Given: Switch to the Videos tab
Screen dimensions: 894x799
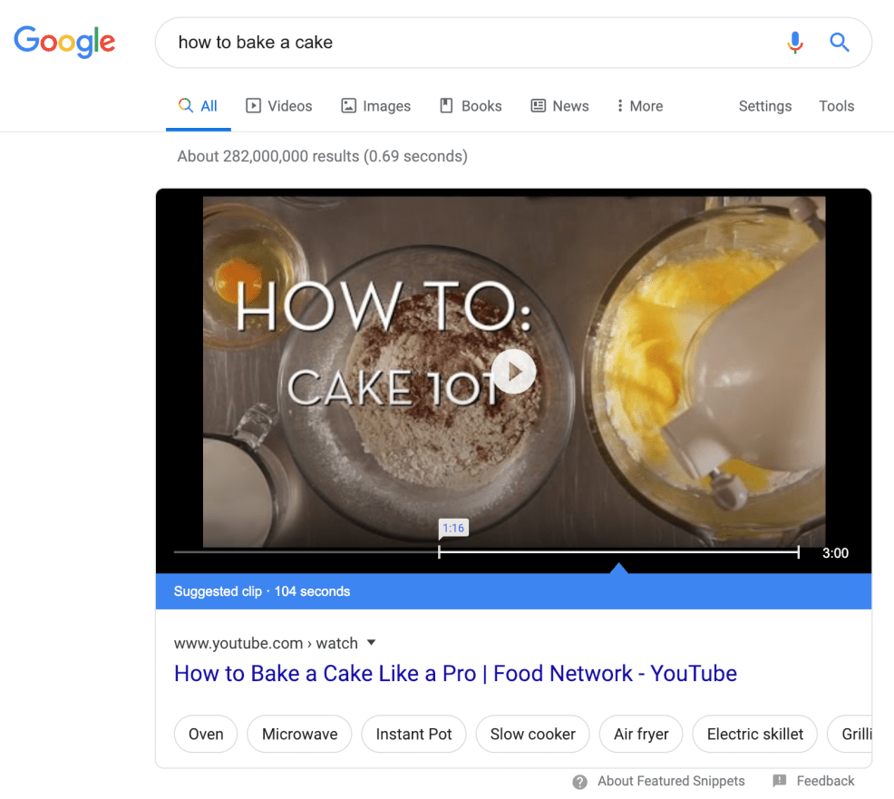Looking at the screenshot, I should [279, 106].
